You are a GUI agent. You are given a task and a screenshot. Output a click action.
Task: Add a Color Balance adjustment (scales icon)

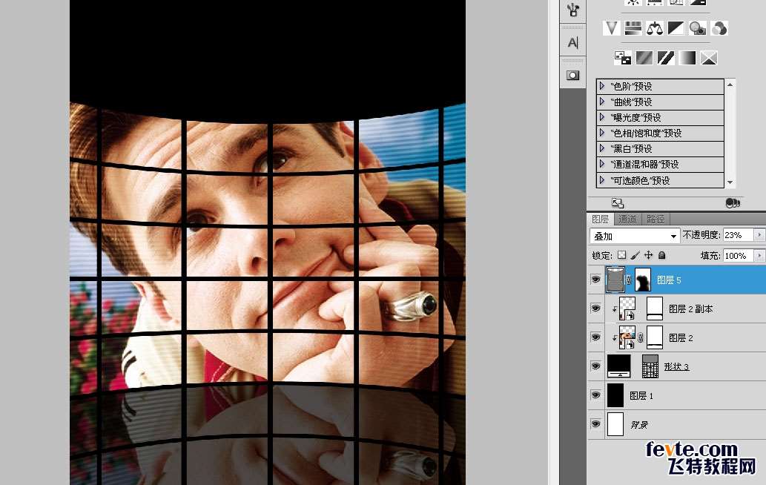[655, 28]
